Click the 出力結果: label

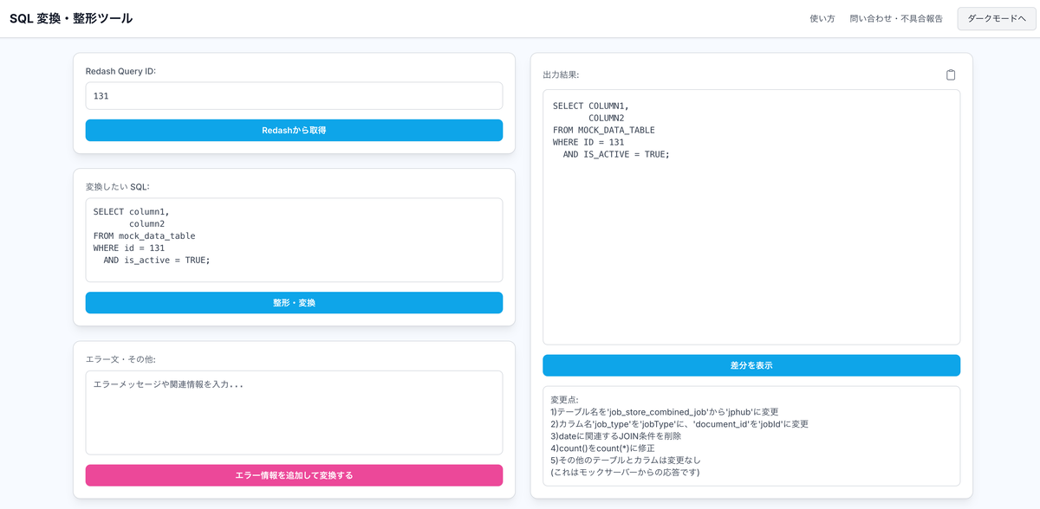pyautogui.click(x=561, y=75)
